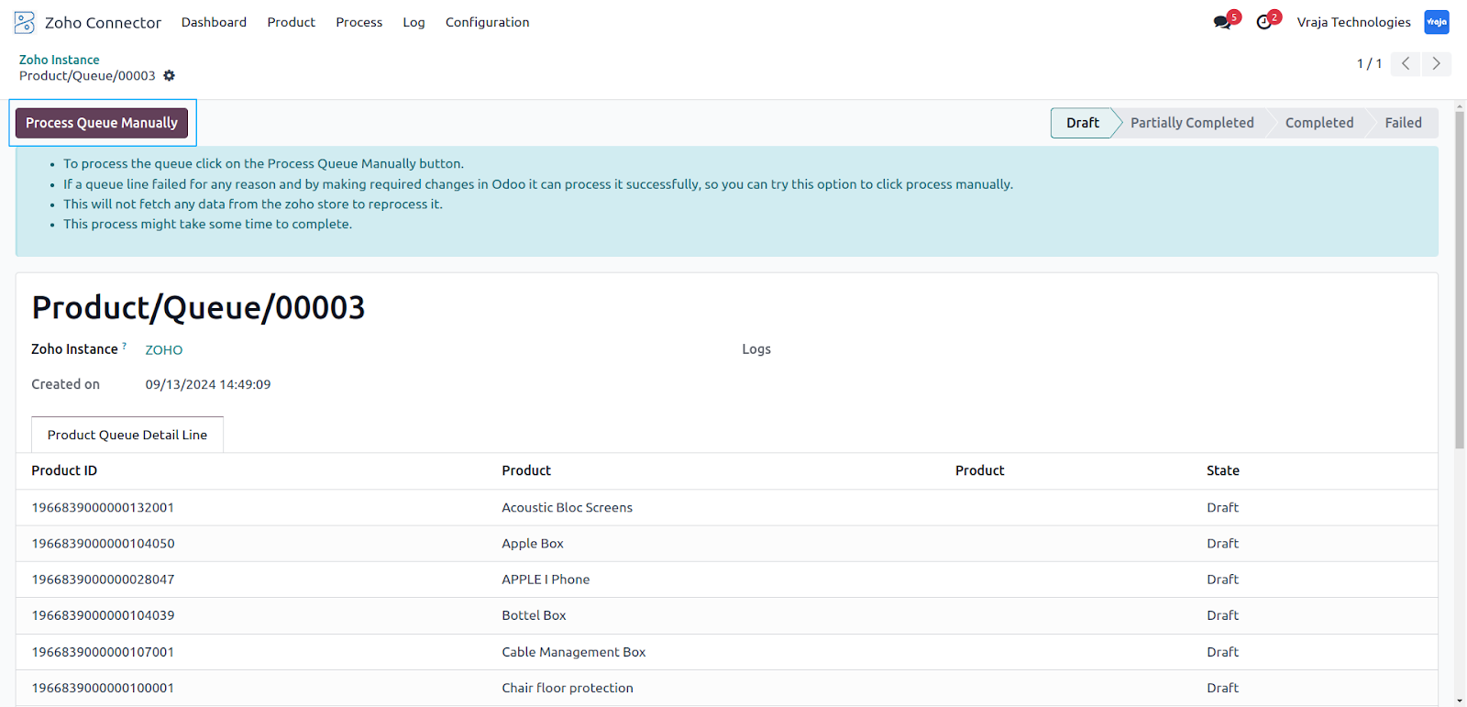Go to previous record arrow

1406,63
